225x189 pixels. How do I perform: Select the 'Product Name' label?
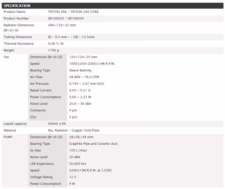(14, 12)
